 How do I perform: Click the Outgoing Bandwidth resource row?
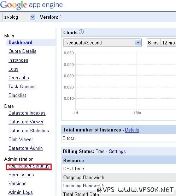tap(119, 177)
